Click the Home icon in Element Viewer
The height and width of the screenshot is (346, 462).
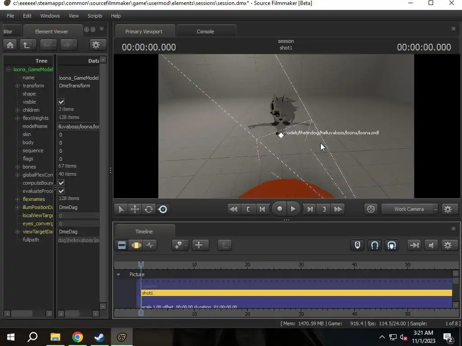pos(10,45)
